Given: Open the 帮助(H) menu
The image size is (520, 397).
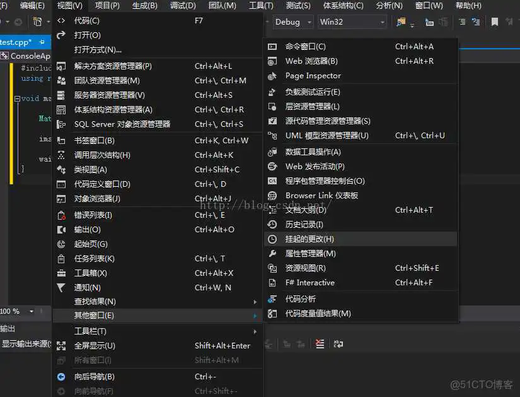Looking at the screenshot, I should (468, 5).
